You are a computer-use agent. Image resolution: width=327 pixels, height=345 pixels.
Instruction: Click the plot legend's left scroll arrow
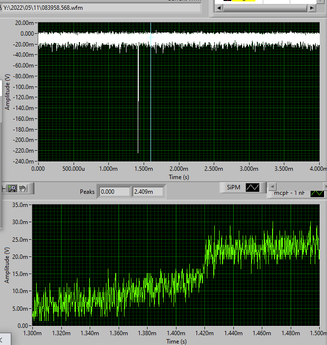[219, 8]
